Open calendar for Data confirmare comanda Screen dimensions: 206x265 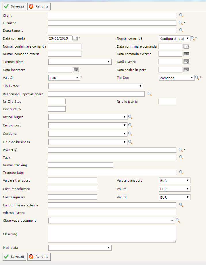[186, 46]
